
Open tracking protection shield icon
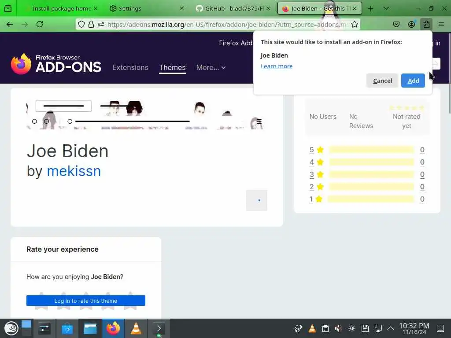click(x=81, y=25)
